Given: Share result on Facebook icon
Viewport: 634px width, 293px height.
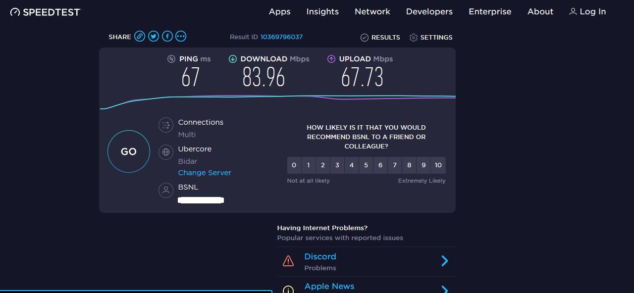Looking at the screenshot, I should tap(167, 36).
